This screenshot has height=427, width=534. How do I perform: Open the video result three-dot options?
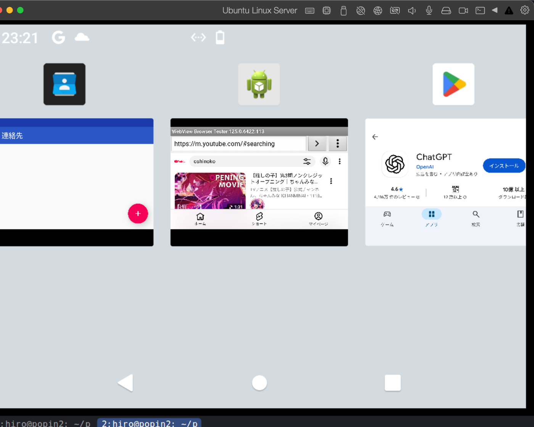coord(331,181)
